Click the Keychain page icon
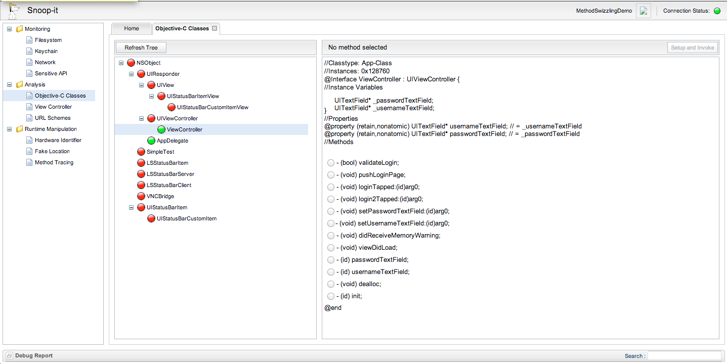The height and width of the screenshot is (364, 727). click(x=29, y=51)
